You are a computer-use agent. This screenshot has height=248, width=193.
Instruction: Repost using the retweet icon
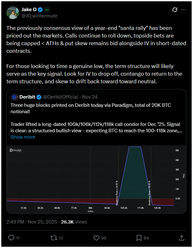(56, 238)
